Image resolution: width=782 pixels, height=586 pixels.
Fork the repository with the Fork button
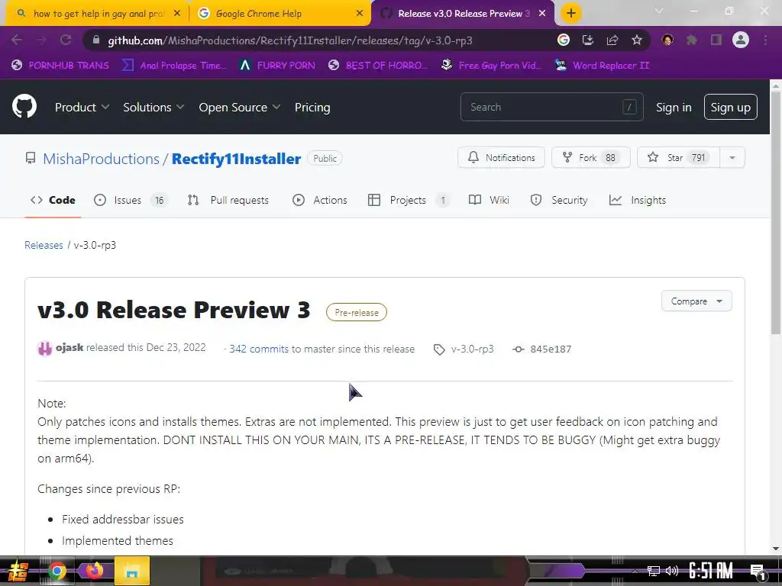coord(590,157)
